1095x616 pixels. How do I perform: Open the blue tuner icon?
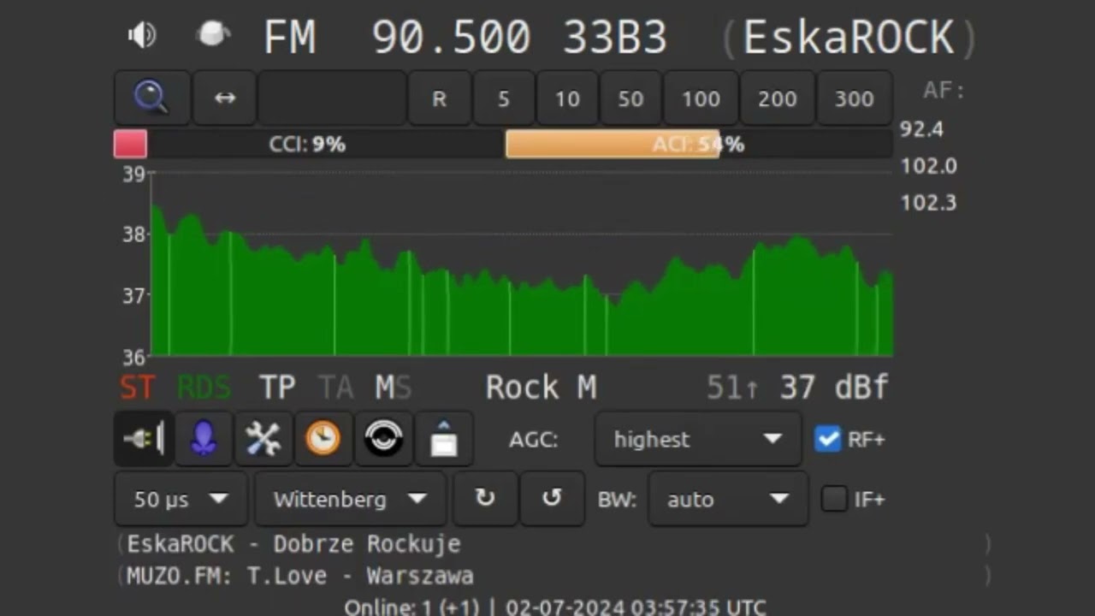coord(203,439)
